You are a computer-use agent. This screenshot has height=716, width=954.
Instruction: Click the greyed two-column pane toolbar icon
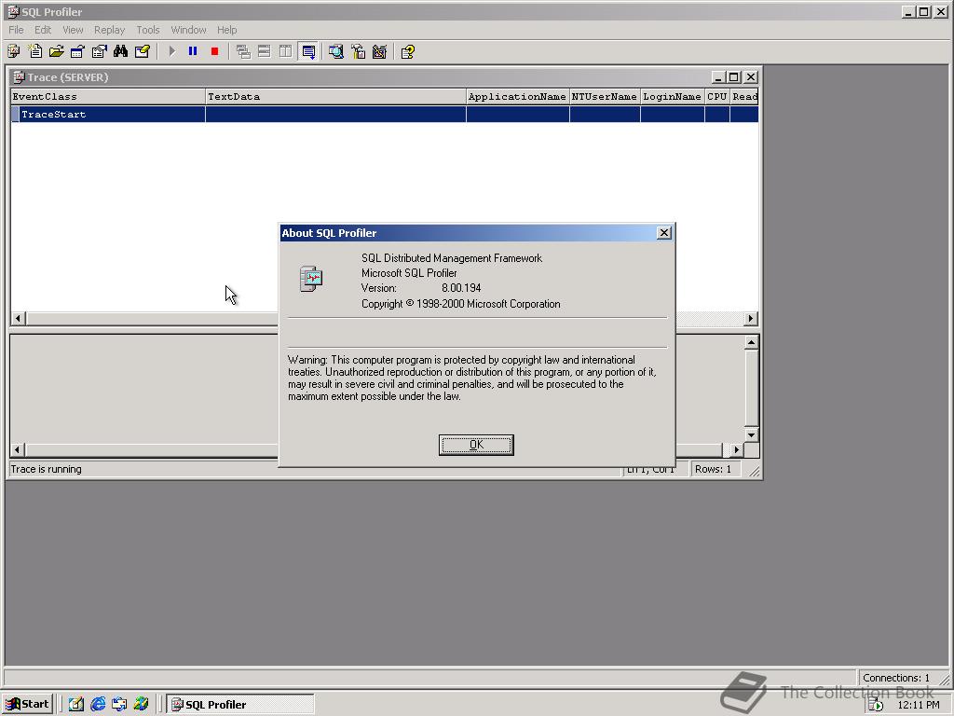coord(285,52)
